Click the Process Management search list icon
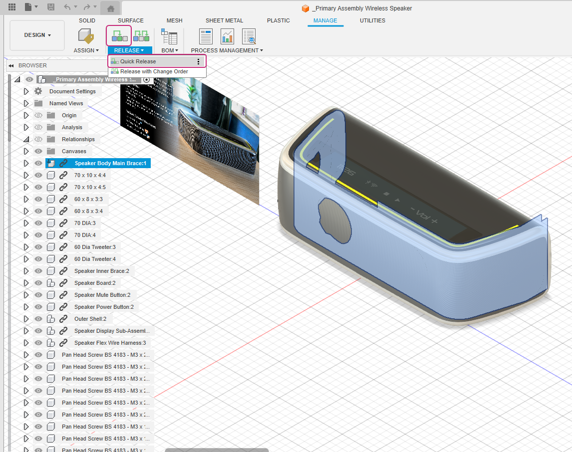The height and width of the screenshot is (452, 572). point(249,36)
